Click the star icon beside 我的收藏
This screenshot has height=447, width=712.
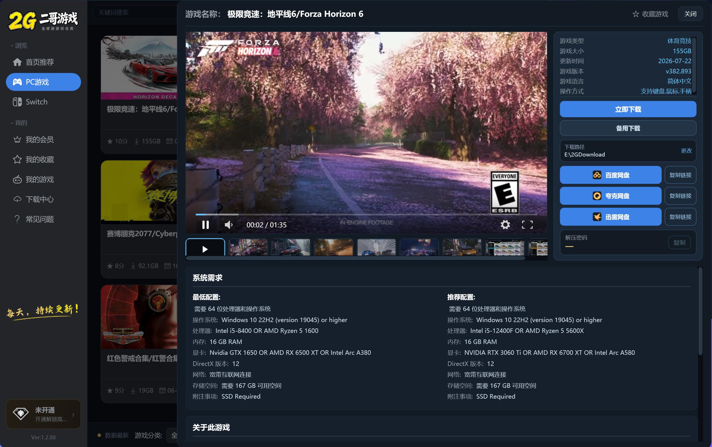pos(17,159)
